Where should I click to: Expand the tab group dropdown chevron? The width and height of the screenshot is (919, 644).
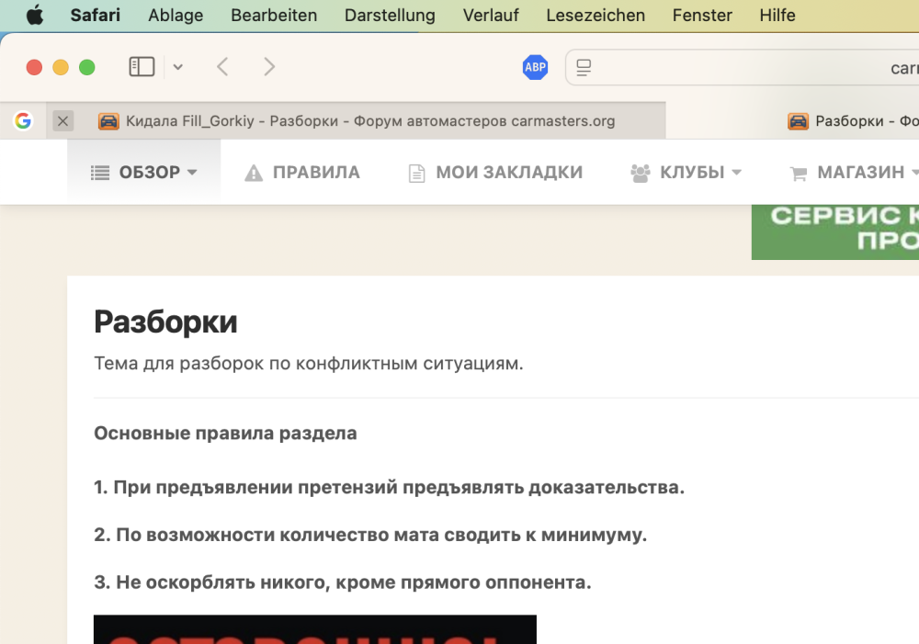[x=178, y=67]
